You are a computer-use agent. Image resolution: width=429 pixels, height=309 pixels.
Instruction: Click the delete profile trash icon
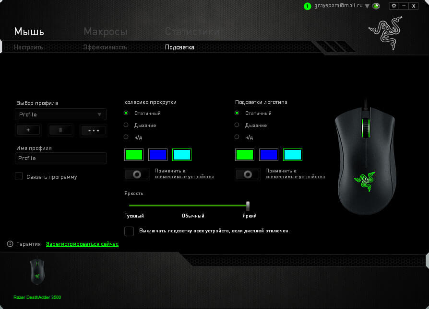[x=60, y=130]
